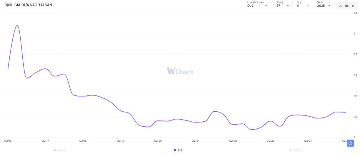Click the Q2/20 marker on the time axis
Viewport: 360px width, 157px height.
point(158,141)
